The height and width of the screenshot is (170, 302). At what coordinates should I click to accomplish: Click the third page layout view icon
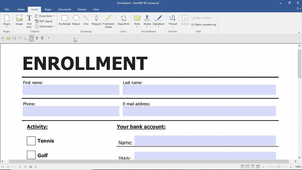tap(253, 167)
